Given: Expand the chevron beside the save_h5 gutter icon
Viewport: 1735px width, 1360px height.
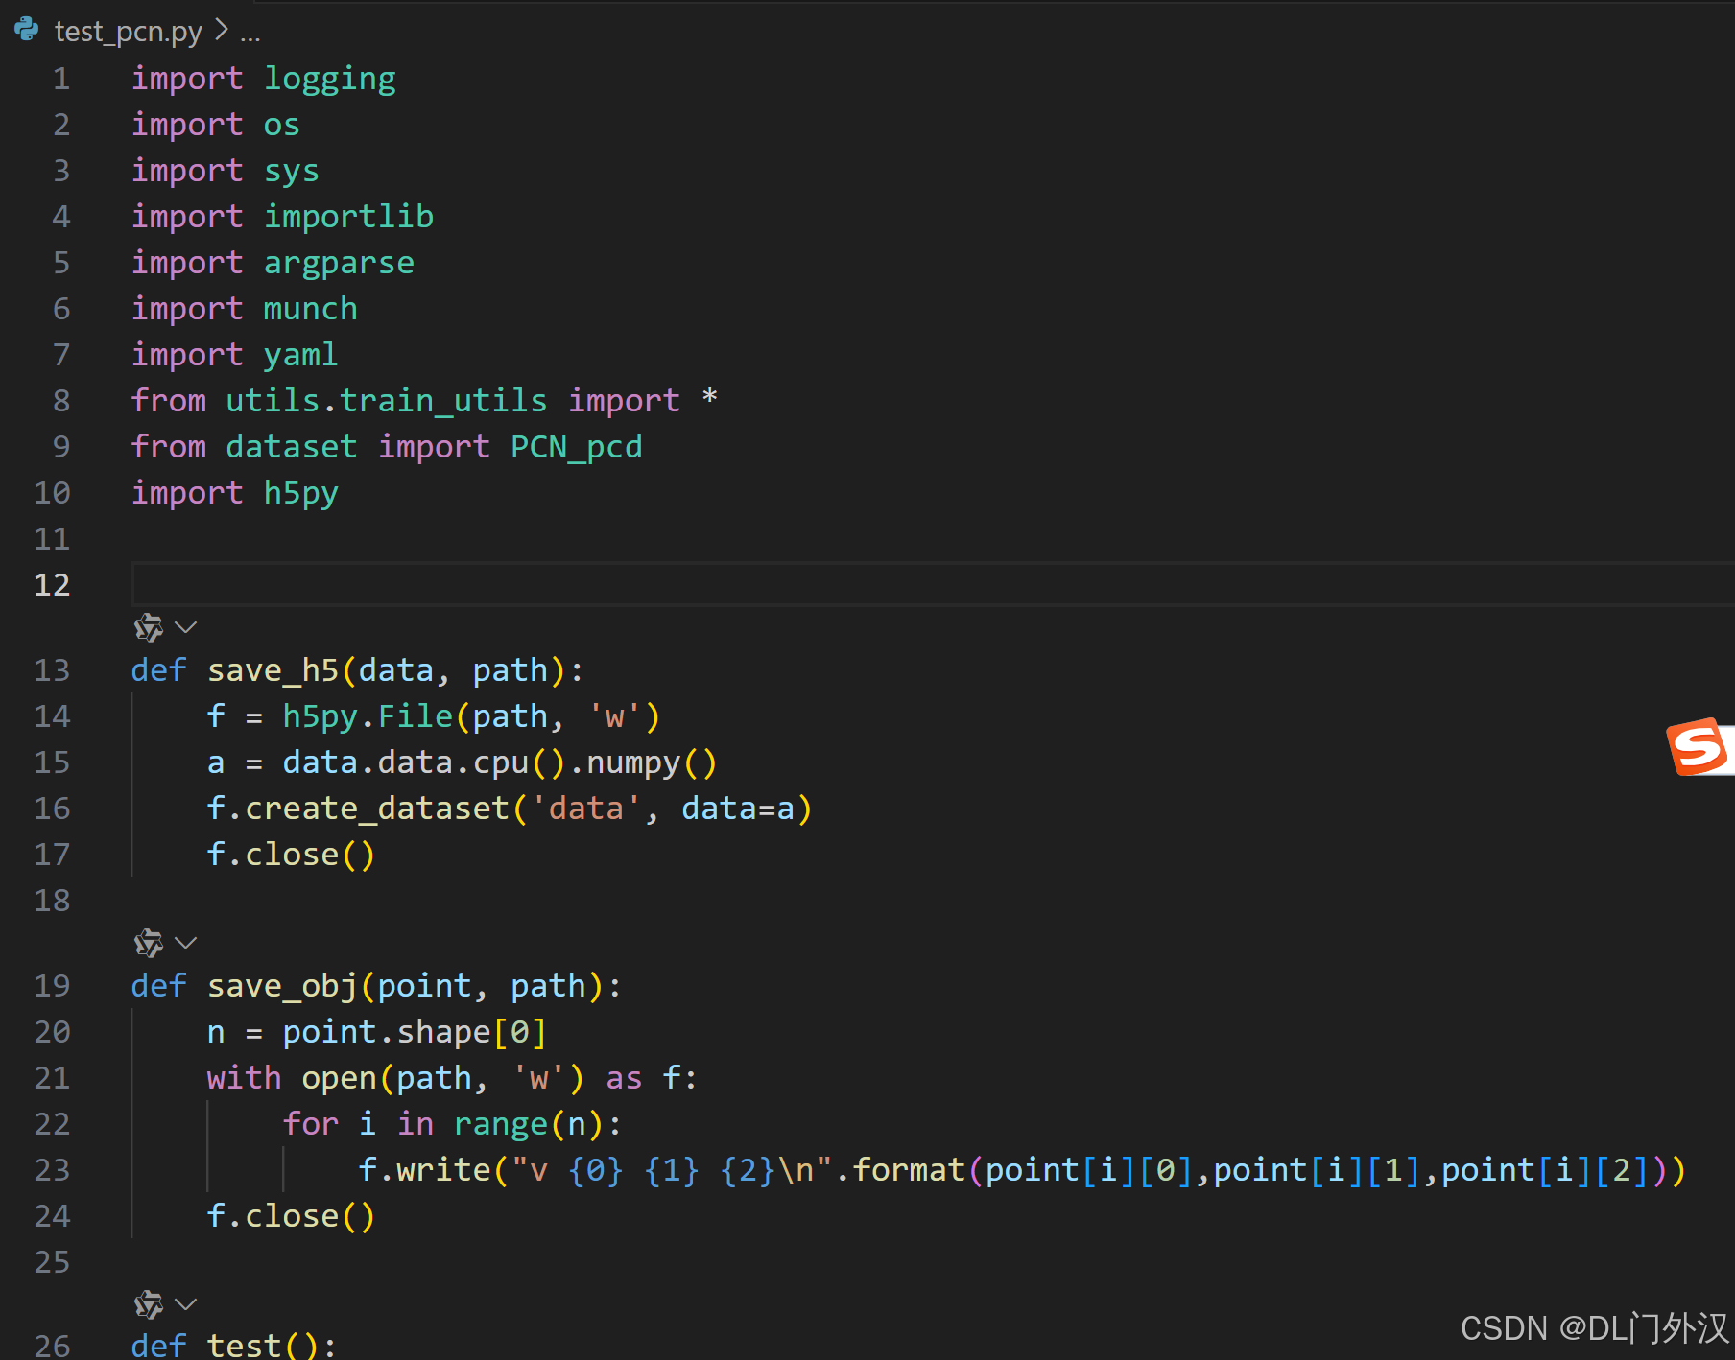Looking at the screenshot, I should coord(185,627).
